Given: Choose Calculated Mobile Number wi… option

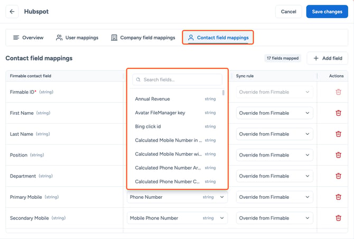Looking at the screenshot, I should 175,154.
